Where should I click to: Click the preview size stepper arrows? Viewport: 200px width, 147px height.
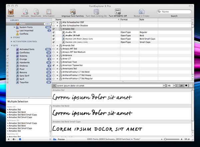178,85
